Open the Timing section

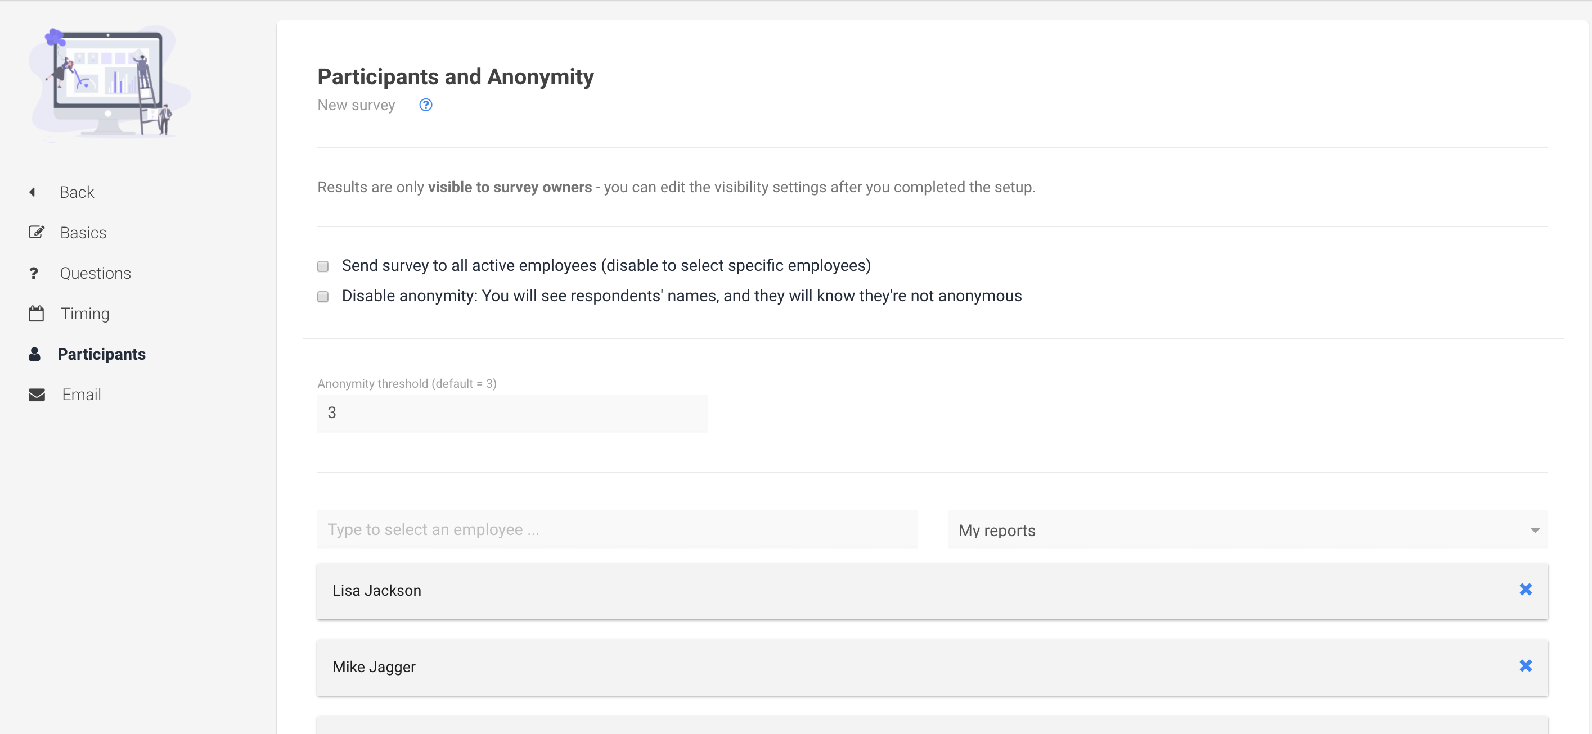point(85,314)
